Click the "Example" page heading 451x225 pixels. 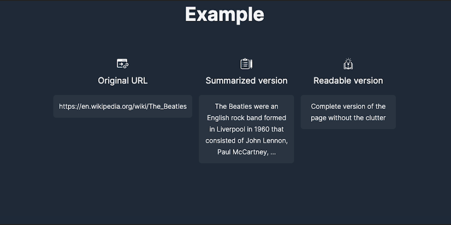coord(225,14)
